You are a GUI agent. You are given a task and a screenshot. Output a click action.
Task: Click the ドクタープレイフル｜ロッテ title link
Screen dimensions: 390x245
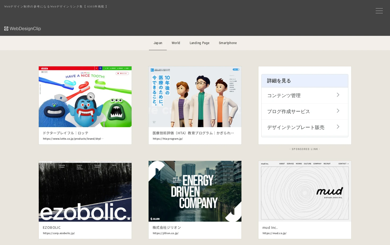pos(66,133)
